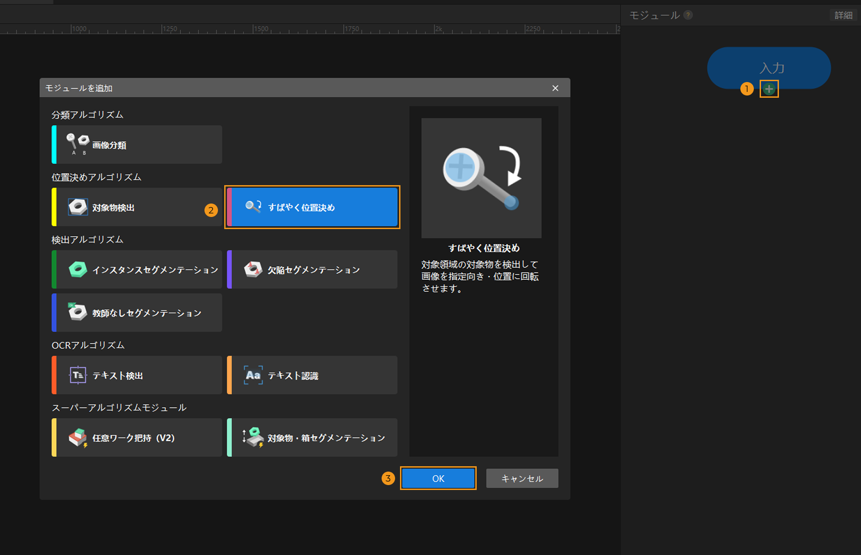This screenshot has width=861, height=555.
Task: Click the 任意ワーク把持 (V2) box icon
Action: (78, 438)
